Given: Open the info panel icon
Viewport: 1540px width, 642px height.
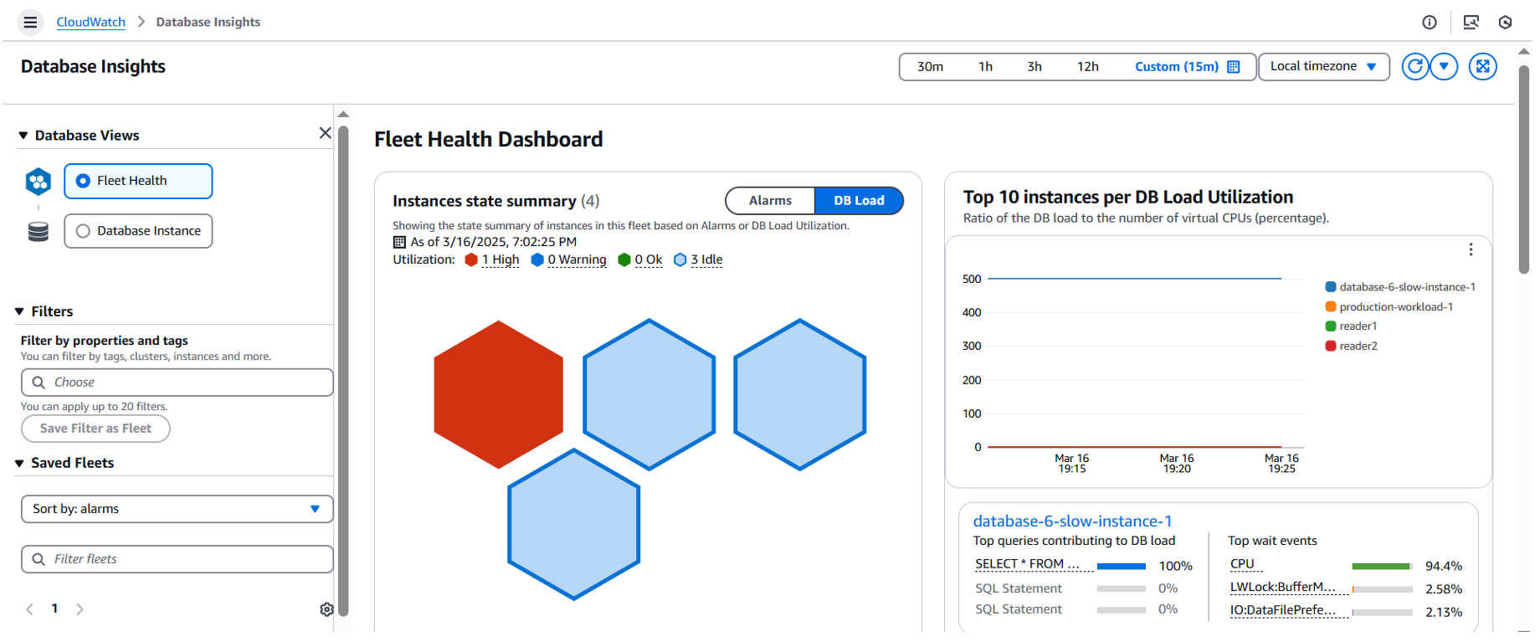Looking at the screenshot, I should 1430,23.
